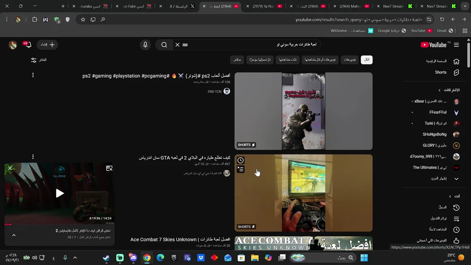This screenshot has height=265, width=471.
Task: Open the Gmail bookmark
Action: point(445,31)
